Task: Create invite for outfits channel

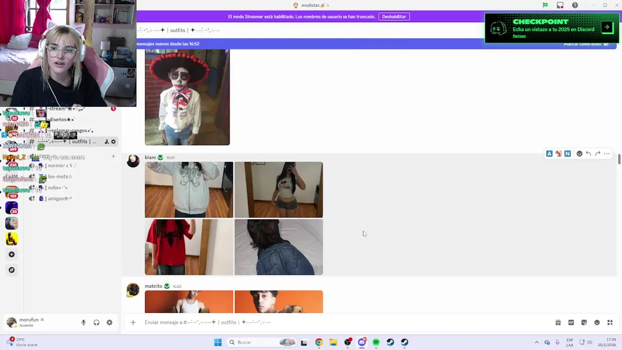Action: pos(106,141)
